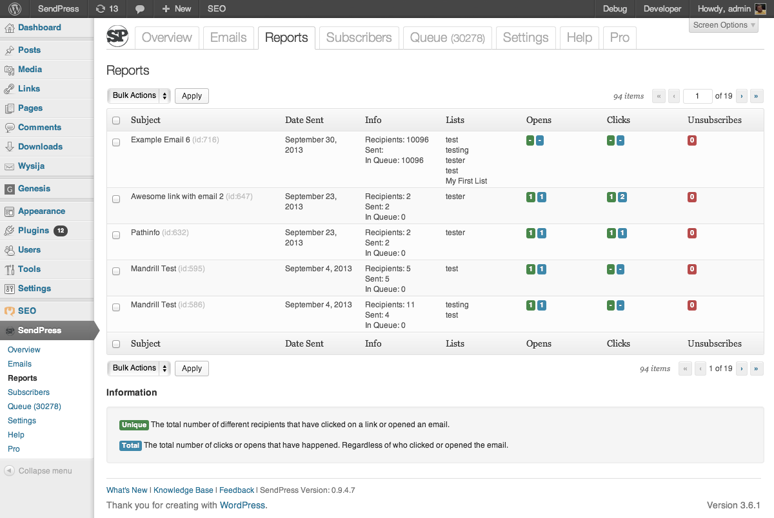
Task: Click the Links chain icon
Action: [x=10, y=89]
